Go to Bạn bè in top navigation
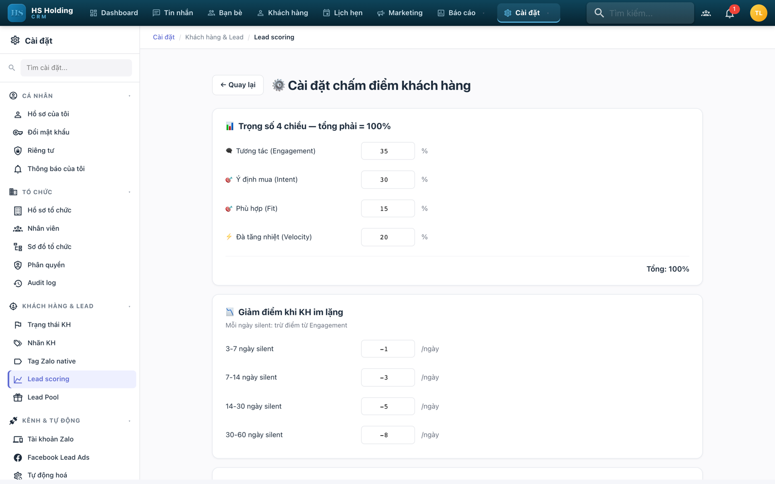Image resolution: width=775 pixels, height=484 pixels. pos(225,13)
